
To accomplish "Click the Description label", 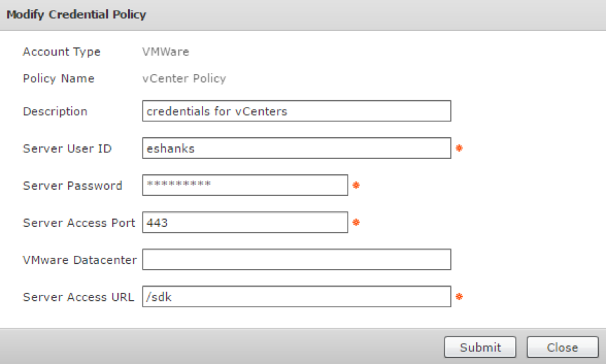I will pos(55,111).
